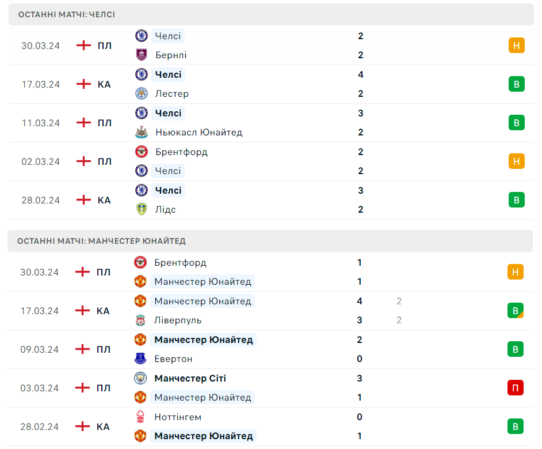Image resolution: width=542 pixels, height=449 pixels.
Task: Open the 'Ньюкасл Юнайтед' team link
Action: pos(199,132)
